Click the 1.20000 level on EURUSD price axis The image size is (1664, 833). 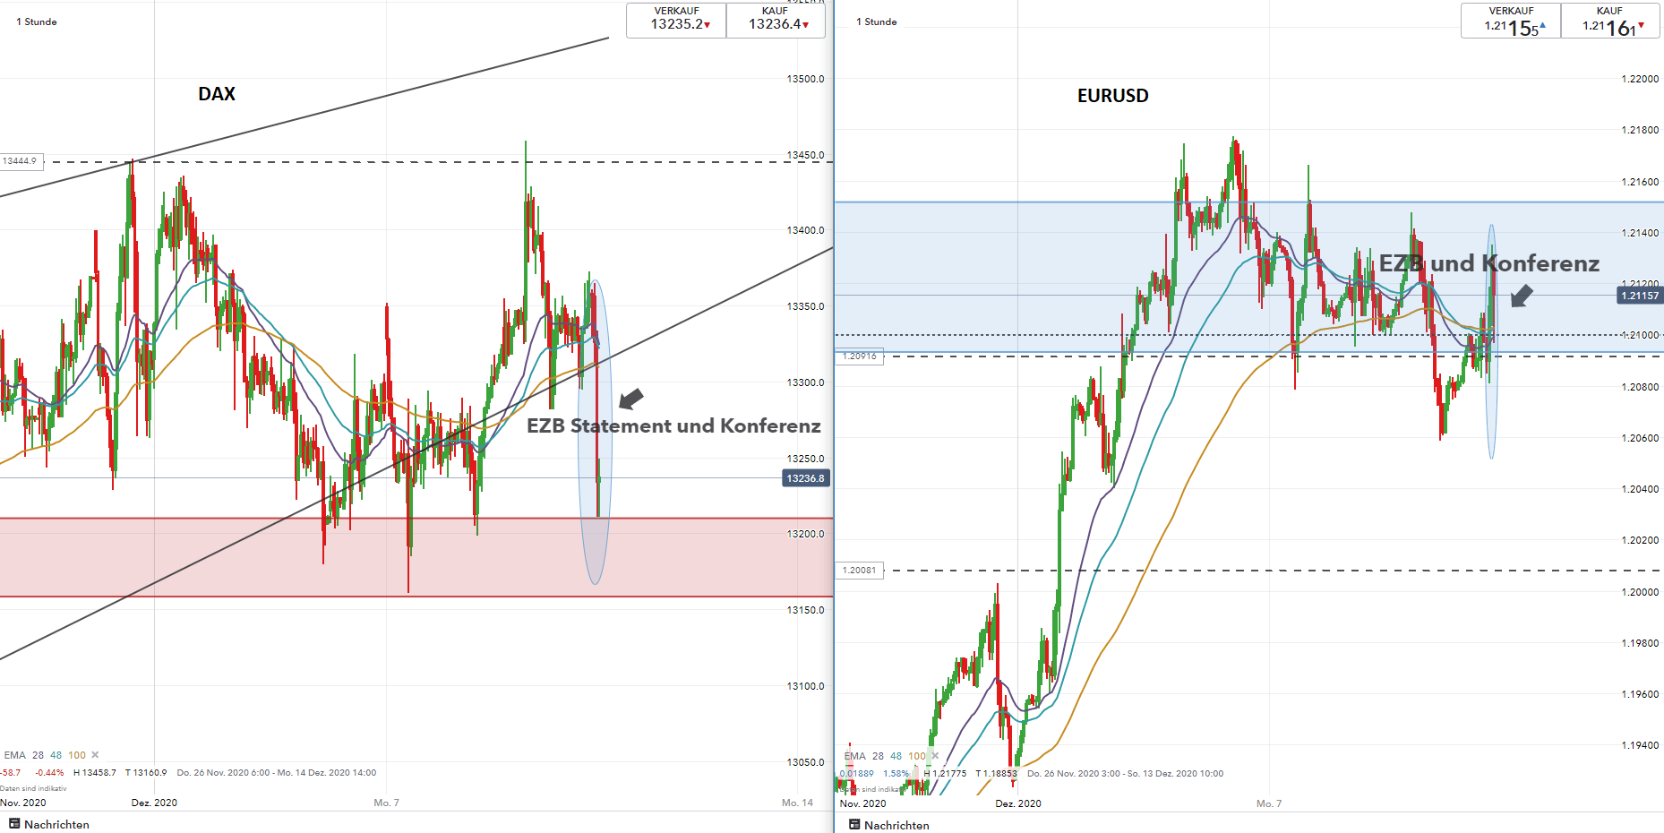(1640, 592)
